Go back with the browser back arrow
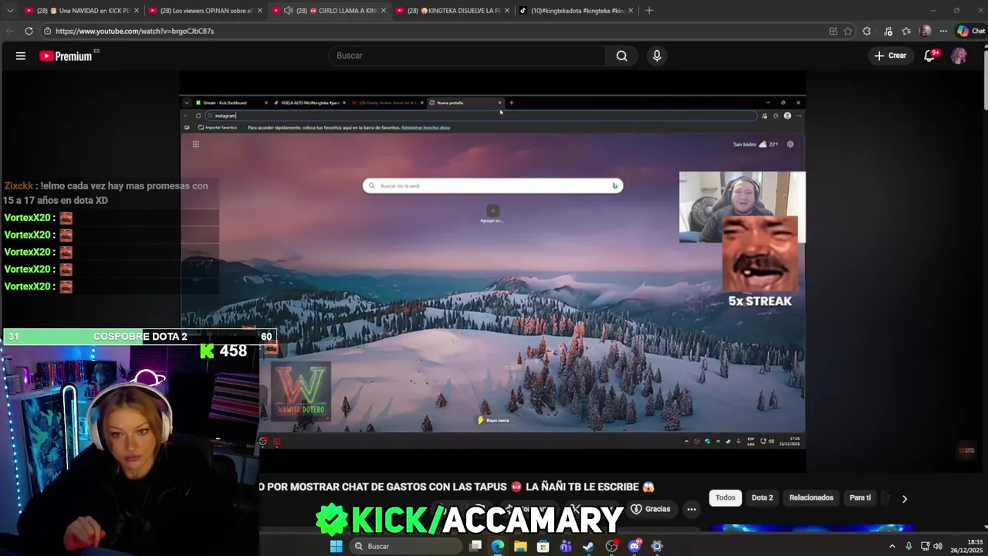988x556 pixels. pyautogui.click(x=9, y=31)
